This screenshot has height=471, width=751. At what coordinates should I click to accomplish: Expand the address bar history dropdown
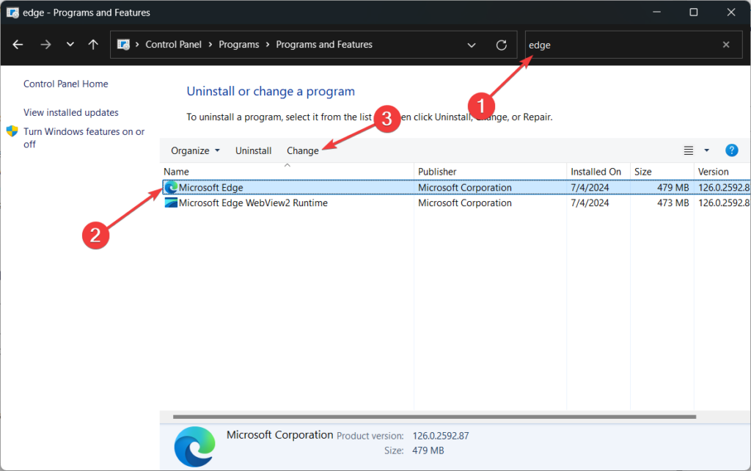[472, 45]
